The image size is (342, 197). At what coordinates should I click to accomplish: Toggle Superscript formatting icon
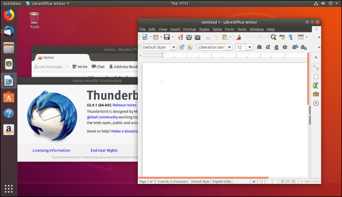(295, 47)
